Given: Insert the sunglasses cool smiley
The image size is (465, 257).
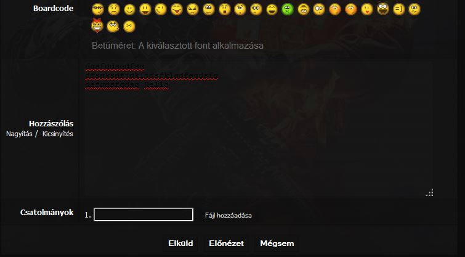Looking at the screenshot, I should [x=97, y=9].
